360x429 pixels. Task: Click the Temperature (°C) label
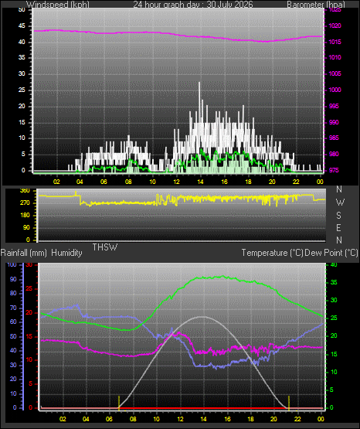272,253
